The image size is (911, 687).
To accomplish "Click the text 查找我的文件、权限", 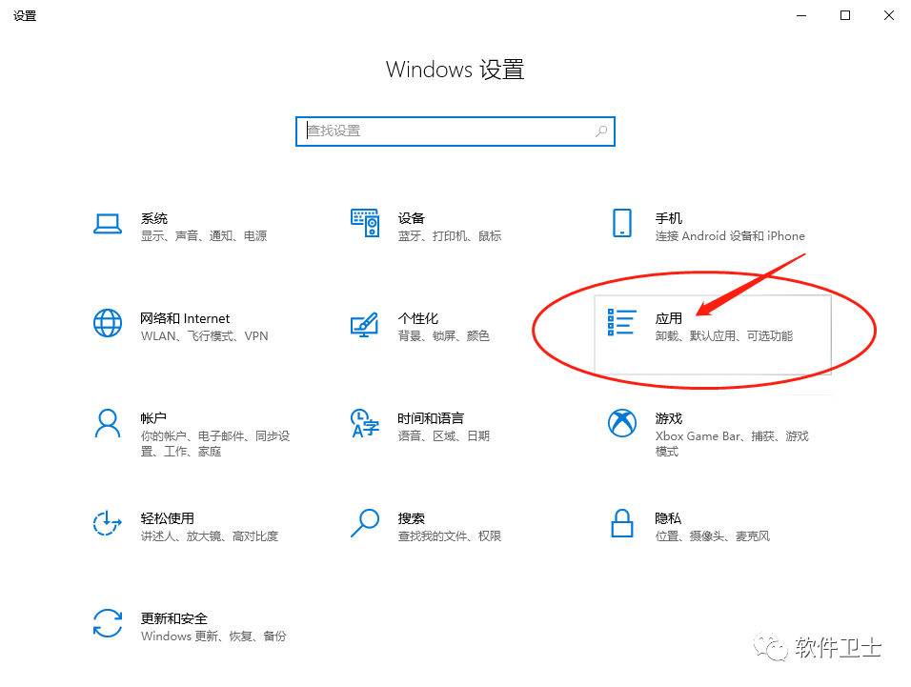I will [x=450, y=536].
